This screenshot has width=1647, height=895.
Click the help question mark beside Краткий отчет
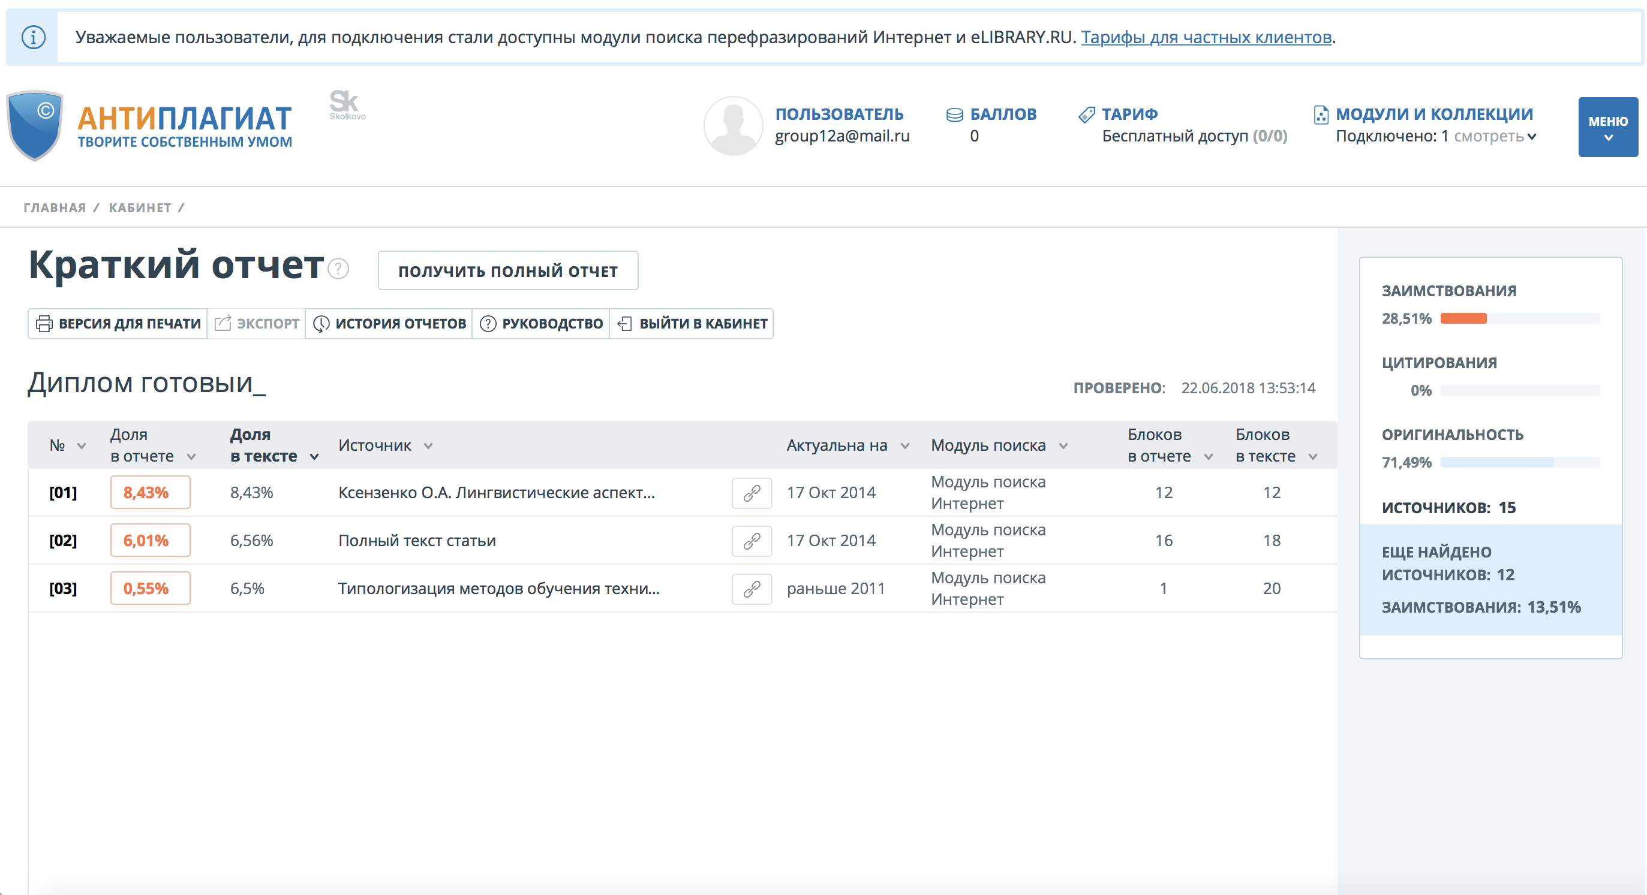point(338,269)
